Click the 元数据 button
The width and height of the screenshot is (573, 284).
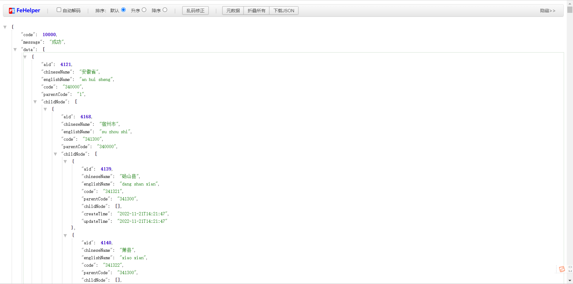[233, 10]
